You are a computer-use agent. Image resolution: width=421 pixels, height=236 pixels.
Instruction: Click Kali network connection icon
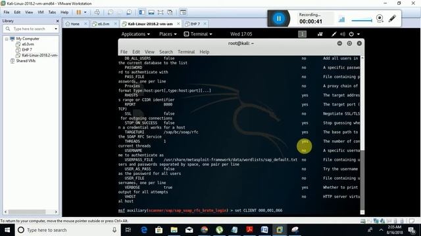click(x=334, y=34)
